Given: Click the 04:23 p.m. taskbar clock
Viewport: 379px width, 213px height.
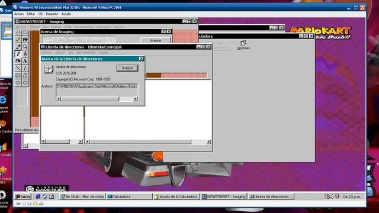Looking at the screenshot, I should pos(352,197).
